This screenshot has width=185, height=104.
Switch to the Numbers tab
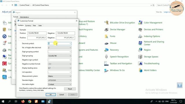coord(21,25)
